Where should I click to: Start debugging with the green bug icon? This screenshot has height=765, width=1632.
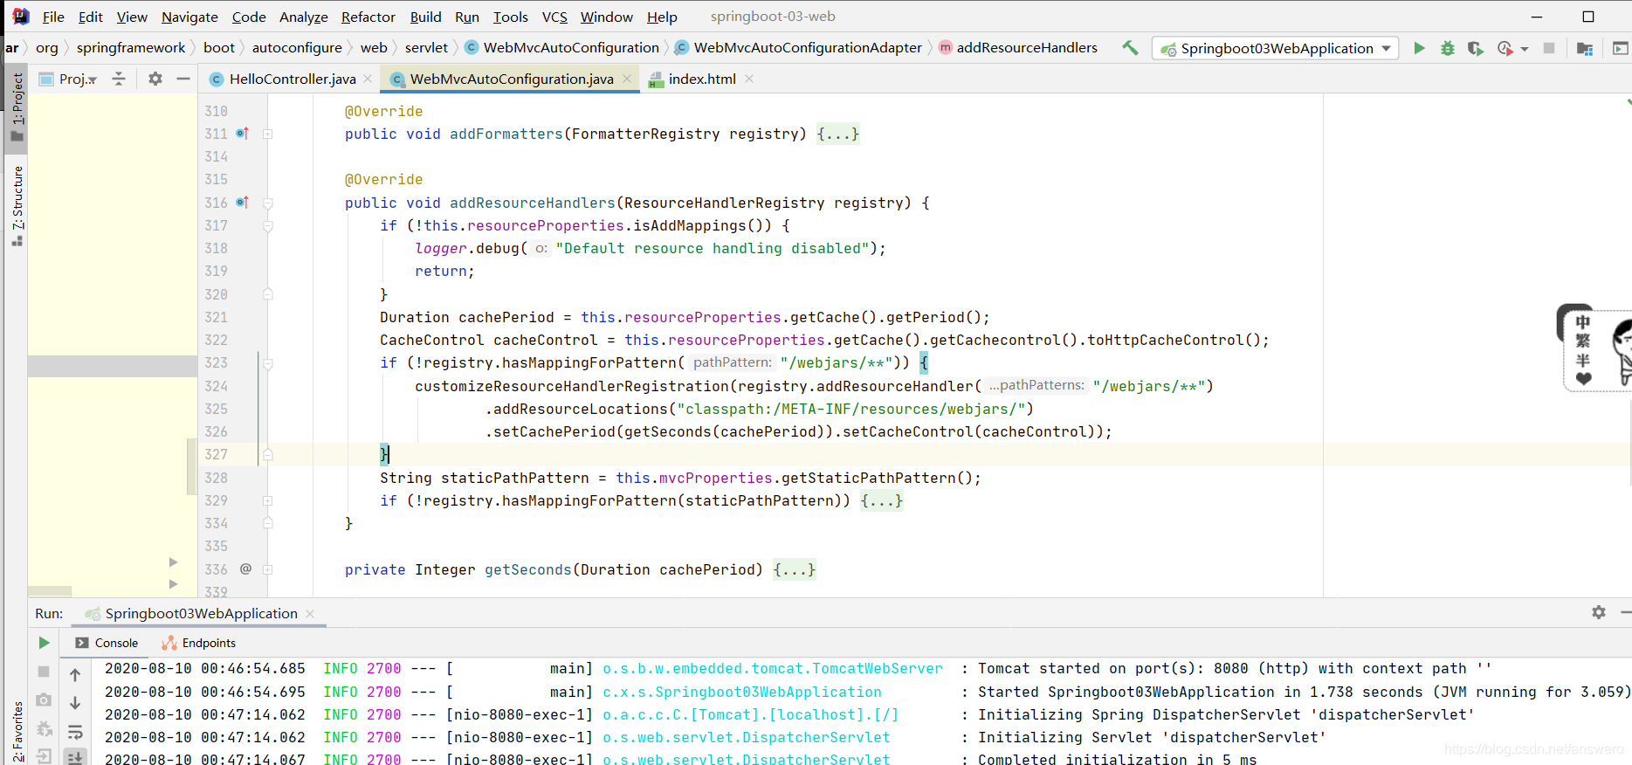pos(1447,48)
